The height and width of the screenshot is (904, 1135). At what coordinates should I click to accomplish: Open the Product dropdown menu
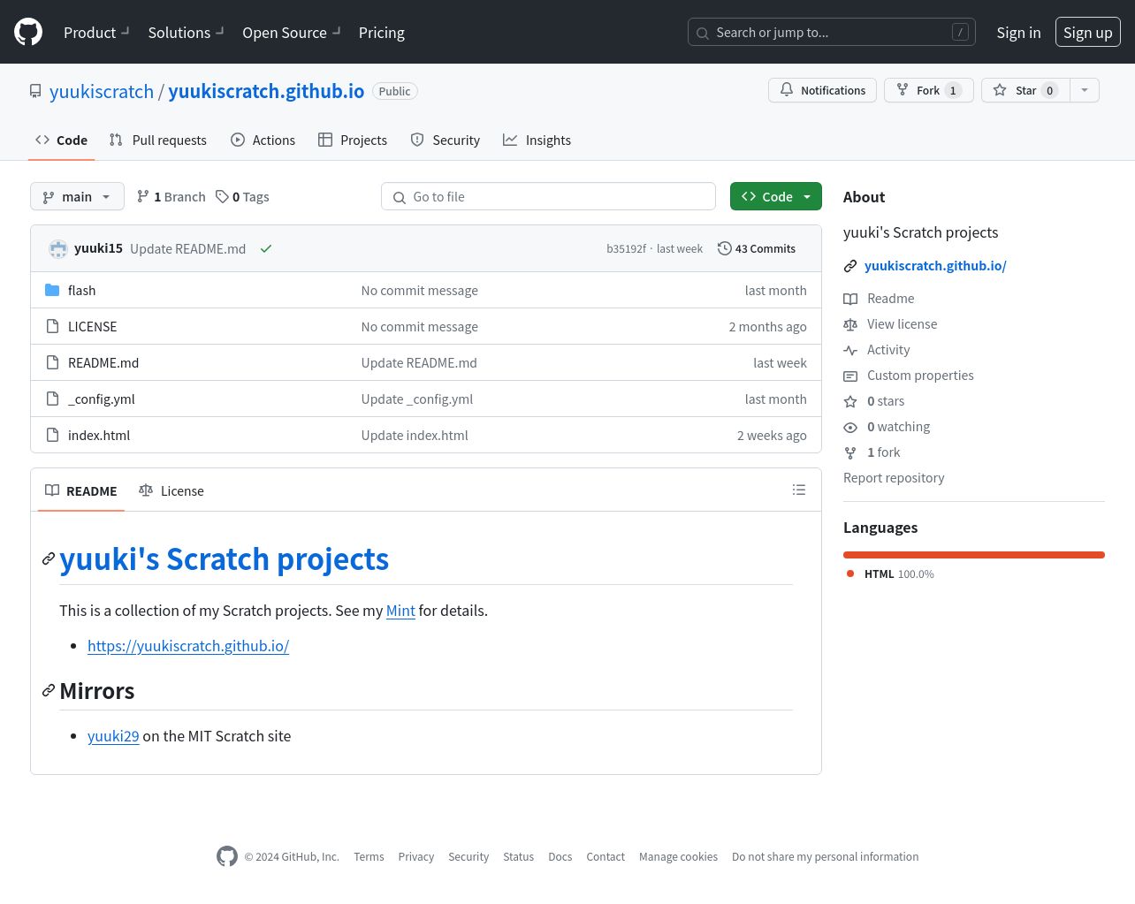pyautogui.click(x=96, y=33)
